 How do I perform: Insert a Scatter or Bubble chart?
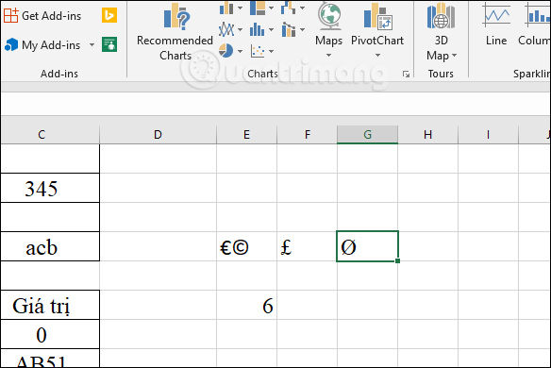click(258, 51)
